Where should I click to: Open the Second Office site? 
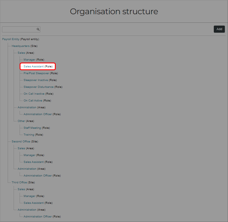pyautogui.click(x=20, y=141)
